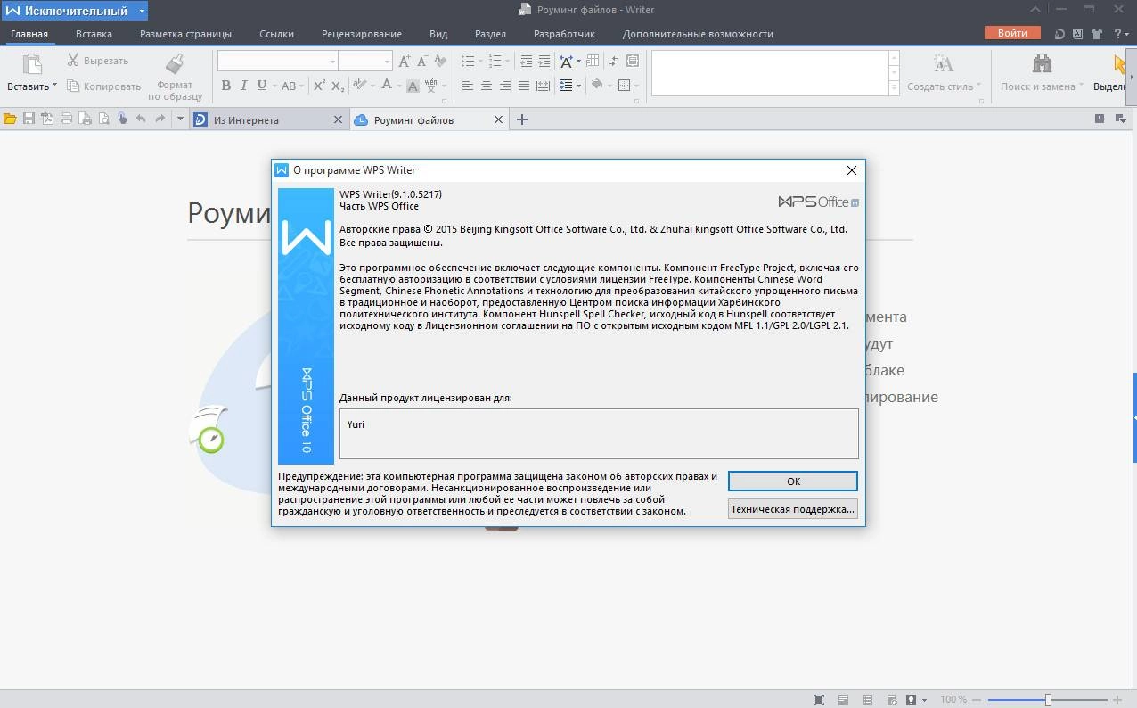Add a new document tab with plus

pos(522,119)
